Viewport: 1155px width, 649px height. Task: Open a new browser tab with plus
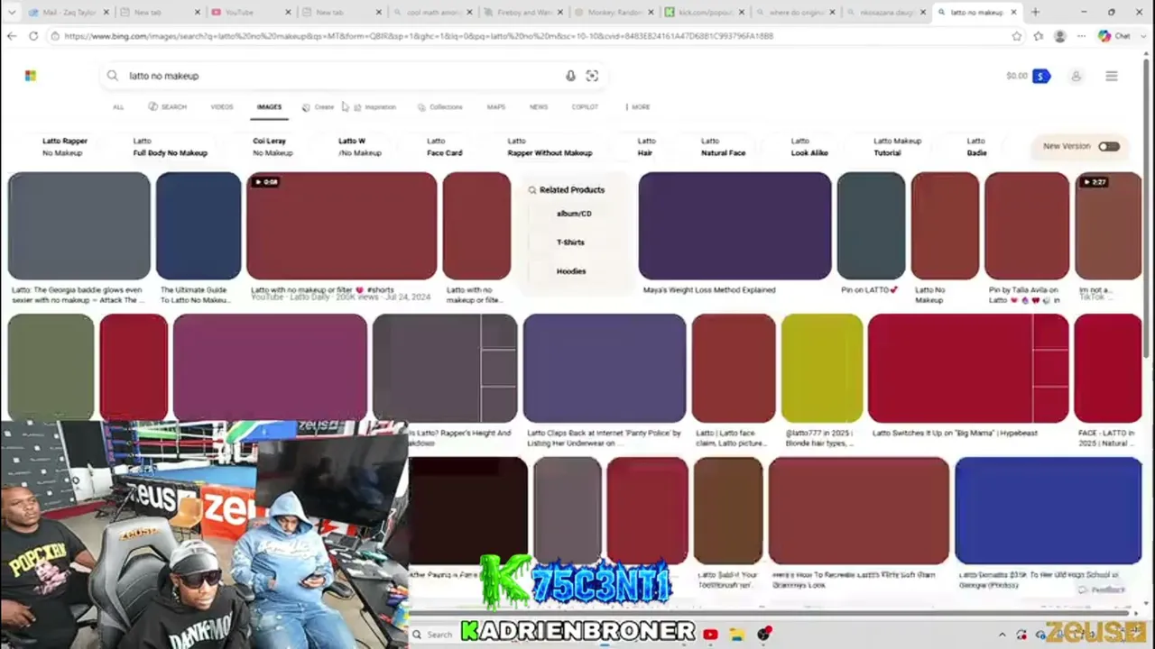click(1035, 13)
